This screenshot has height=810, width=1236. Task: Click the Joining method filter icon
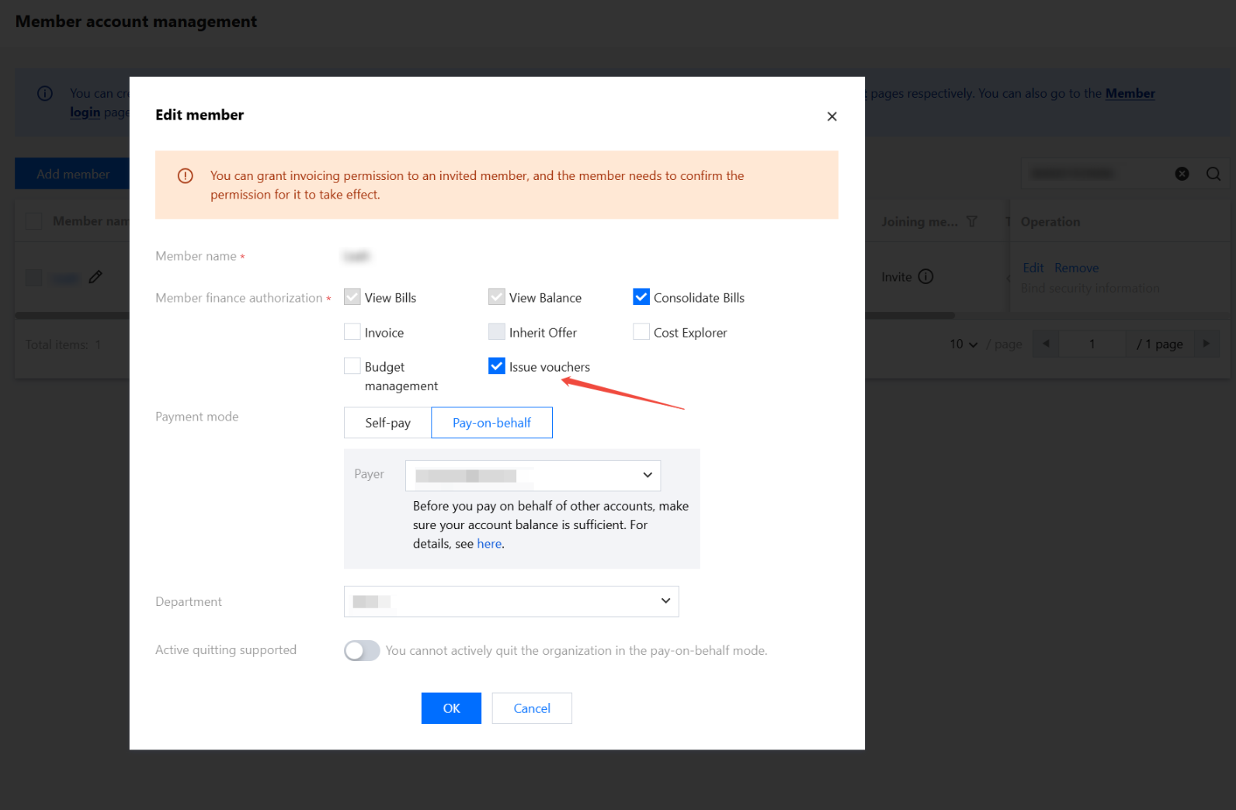971,222
